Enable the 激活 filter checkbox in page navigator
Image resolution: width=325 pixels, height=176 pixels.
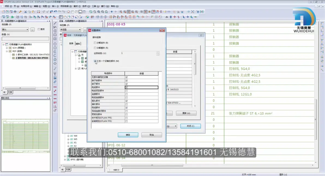coord(39,29)
